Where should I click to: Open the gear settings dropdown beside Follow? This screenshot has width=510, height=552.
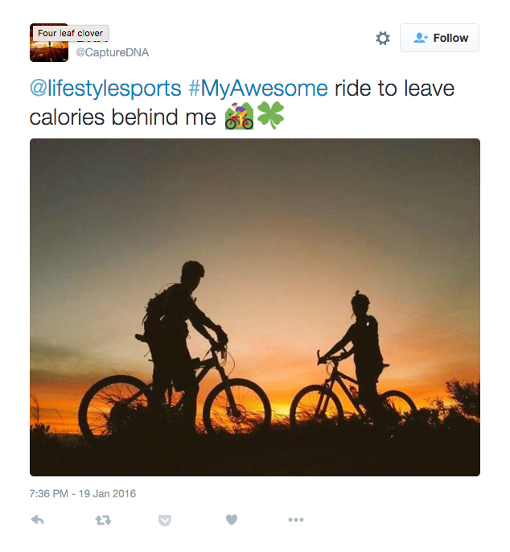[383, 38]
